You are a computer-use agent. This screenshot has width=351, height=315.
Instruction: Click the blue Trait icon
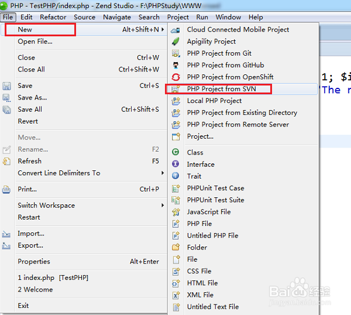(x=175, y=176)
